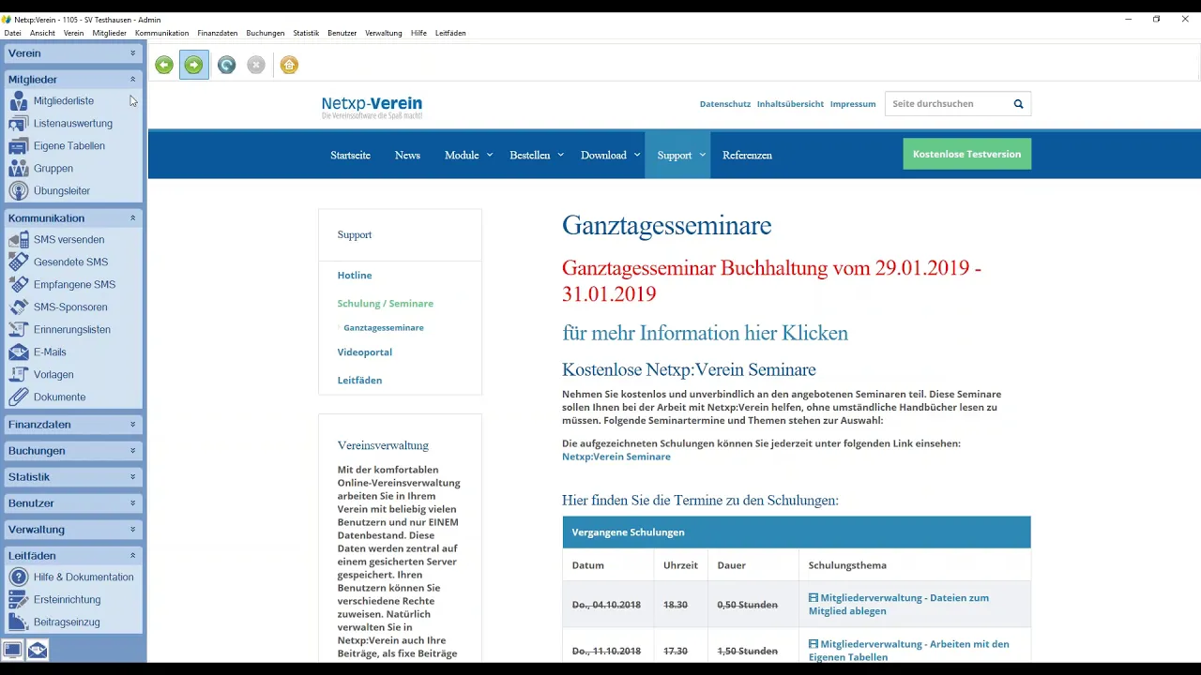Viewport: 1201px width, 675px height.
Task: Click 'für mehr Information hier Klicken'
Action: [705, 333]
